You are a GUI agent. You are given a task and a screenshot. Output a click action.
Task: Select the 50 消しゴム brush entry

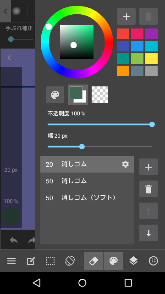click(x=87, y=181)
